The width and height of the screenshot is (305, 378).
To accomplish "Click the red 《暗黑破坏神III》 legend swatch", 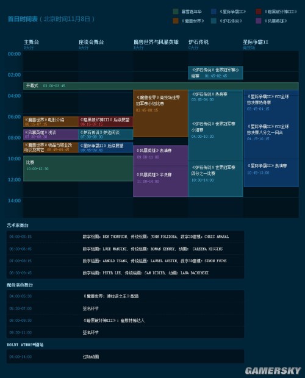I will point(259,12).
